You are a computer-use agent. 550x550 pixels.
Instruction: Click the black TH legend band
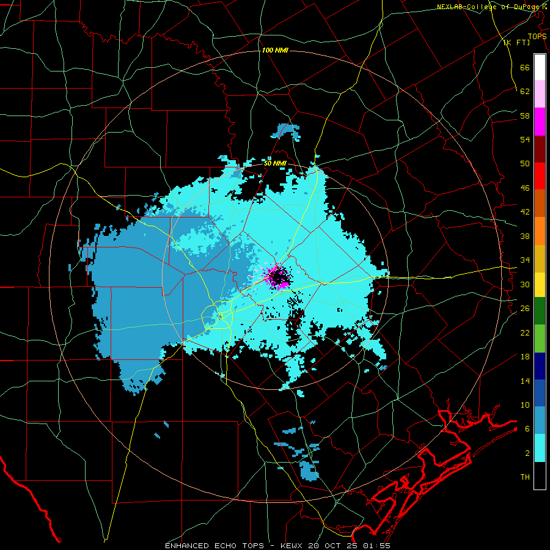[540, 475]
